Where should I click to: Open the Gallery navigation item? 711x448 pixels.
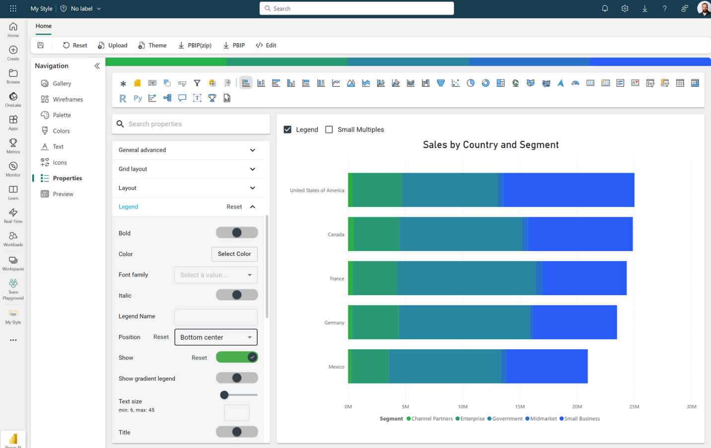point(62,83)
